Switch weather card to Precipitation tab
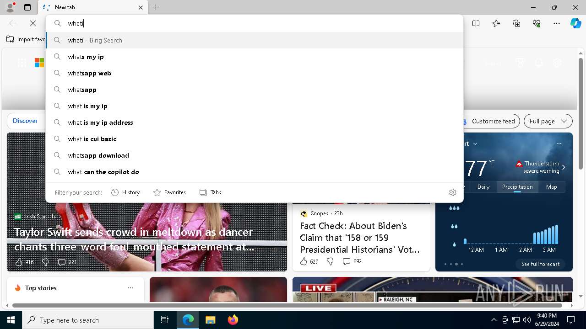Viewport: 586px width, 329px height. [517, 187]
